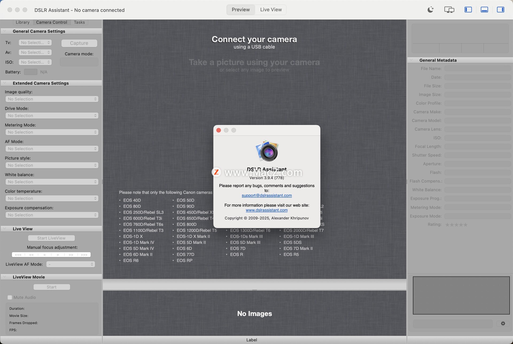Toggle the bottom panel icon
This screenshot has height=344, width=513.
pos(484,10)
